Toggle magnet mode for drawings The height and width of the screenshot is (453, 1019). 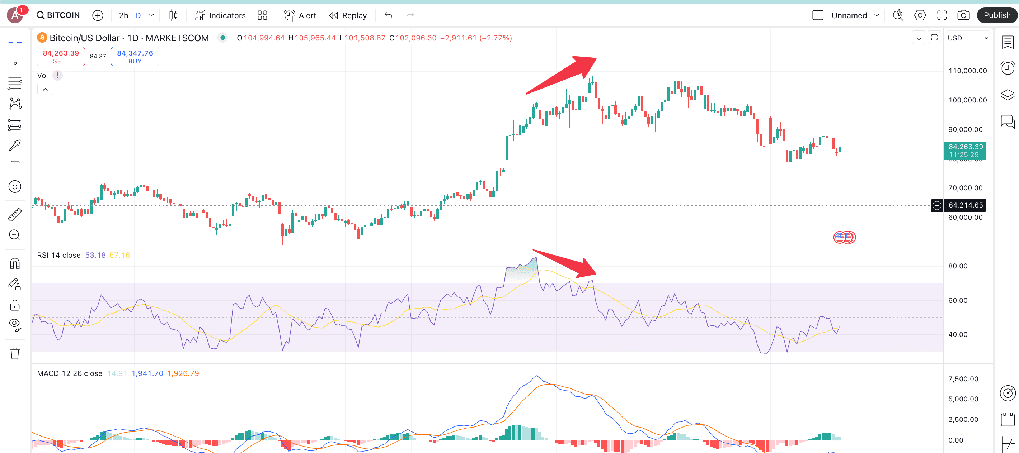pyautogui.click(x=15, y=263)
